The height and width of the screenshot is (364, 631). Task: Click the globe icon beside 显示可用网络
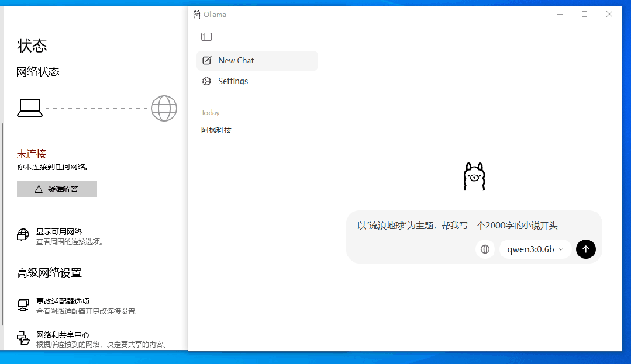pos(22,235)
